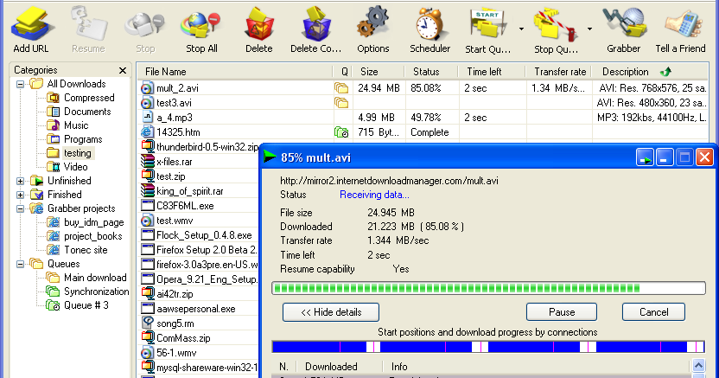This screenshot has width=719, height=378.
Task: Select the testing category folder
Action: 77,153
